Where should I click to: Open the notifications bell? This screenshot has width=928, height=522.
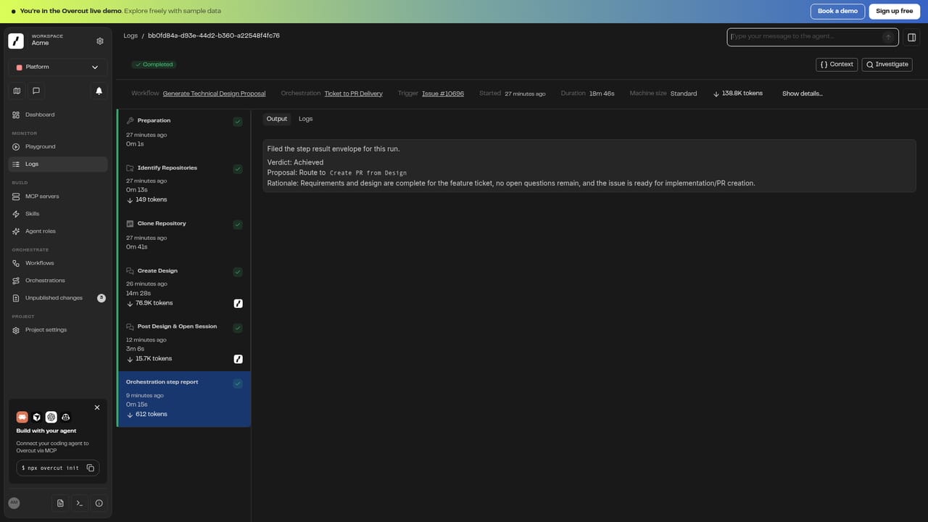pos(99,91)
